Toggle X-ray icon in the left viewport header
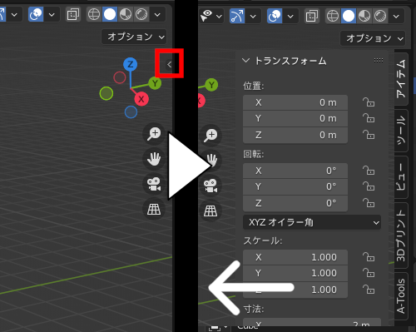The image size is (416, 332). pos(73,14)
